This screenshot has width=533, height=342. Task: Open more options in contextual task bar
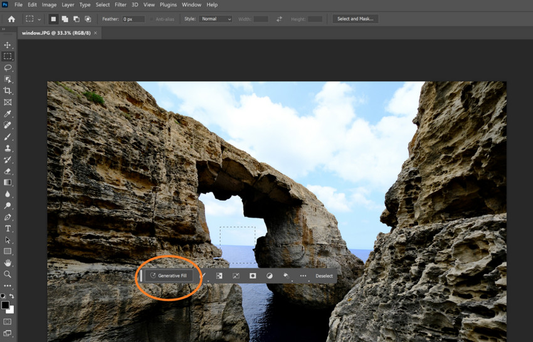click(303, 276)
